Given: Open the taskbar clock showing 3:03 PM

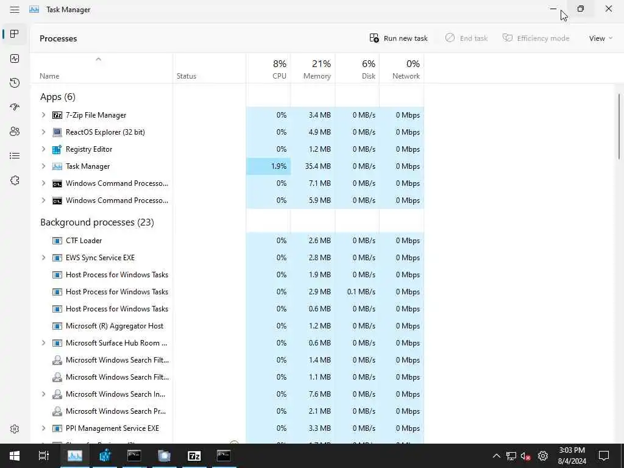Looking at the screenshot, I should 572,456.
